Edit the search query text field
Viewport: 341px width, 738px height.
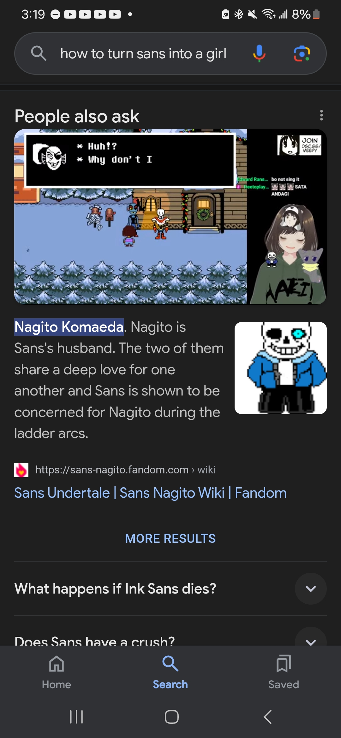143,53
